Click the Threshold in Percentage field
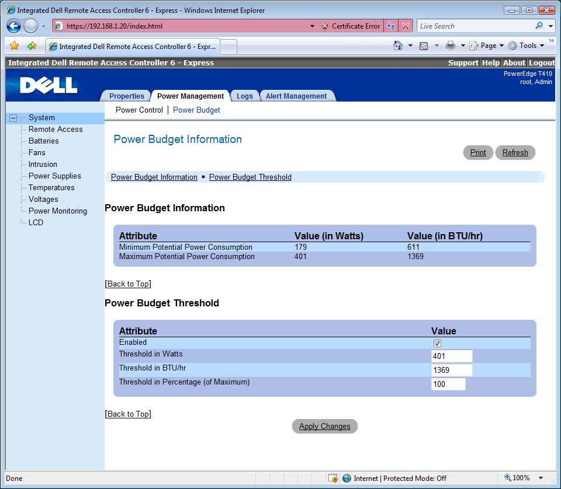The image size is (561, 489). [x=448, y=384]
